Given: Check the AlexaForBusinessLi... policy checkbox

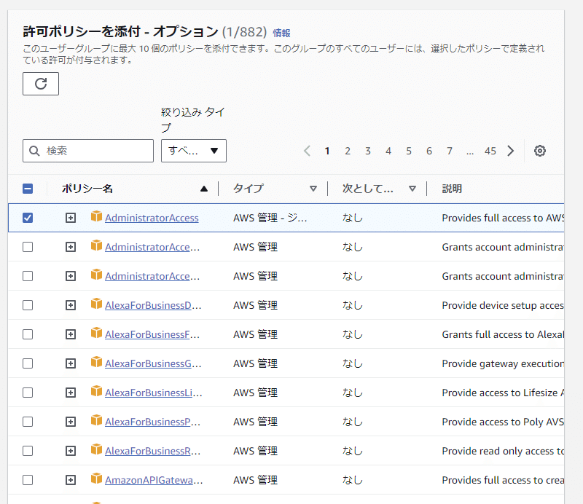Looking at the screenshot, I should (28, 393).
